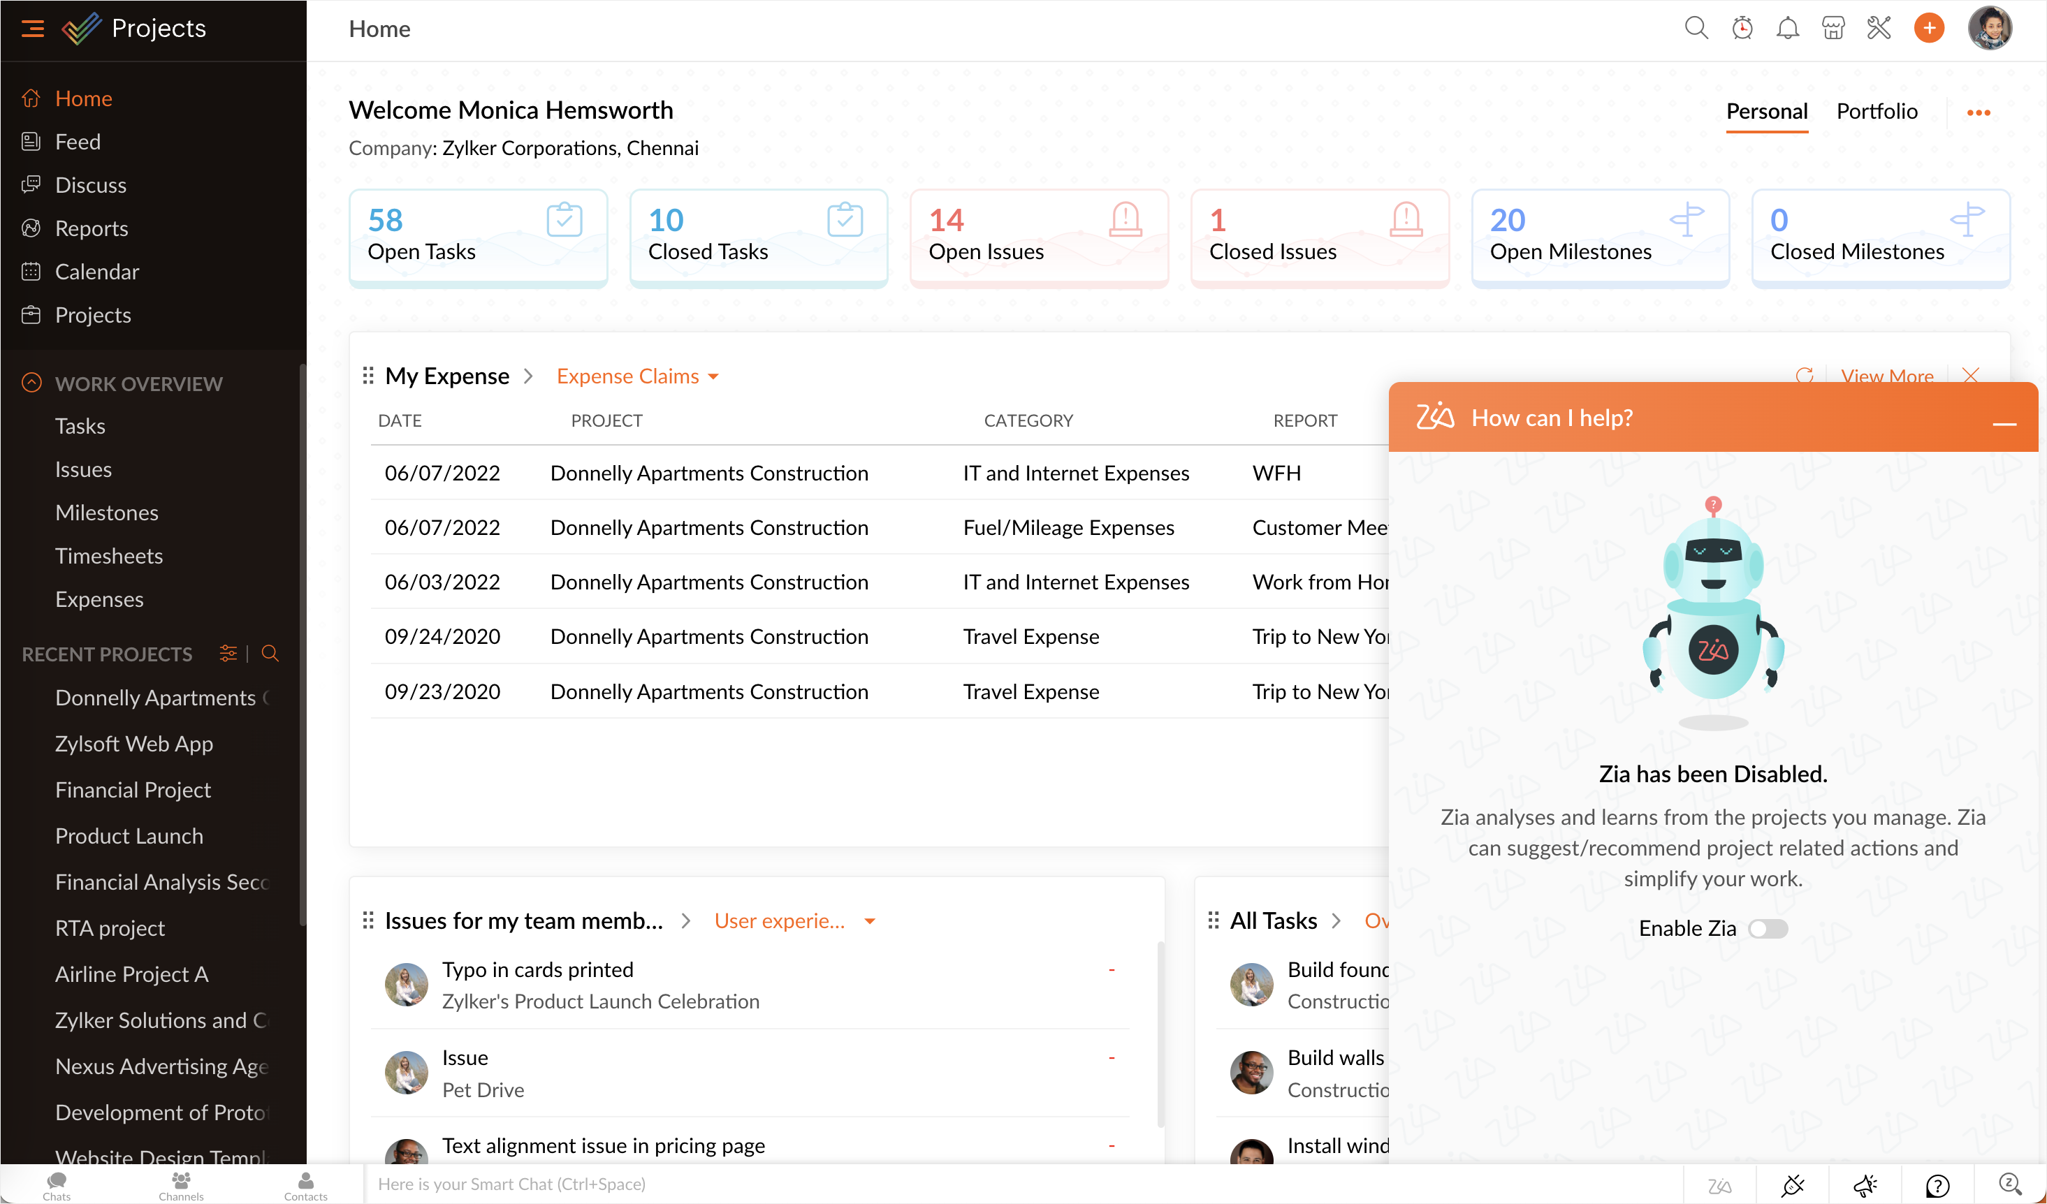Click the View More link
This screenshot has height=1204, width=2047.
click(x=1886, y=376)
